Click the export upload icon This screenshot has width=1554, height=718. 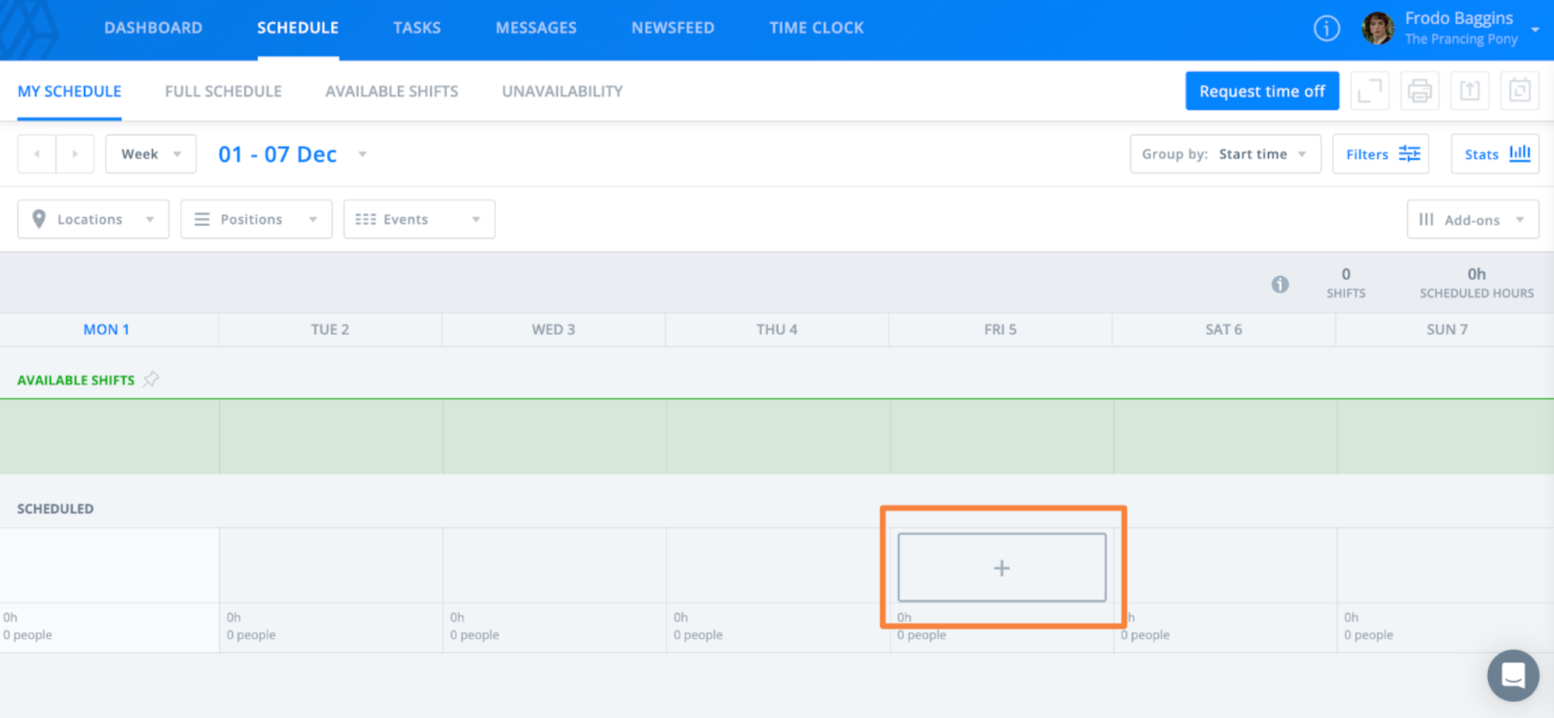coord(1469,91)
